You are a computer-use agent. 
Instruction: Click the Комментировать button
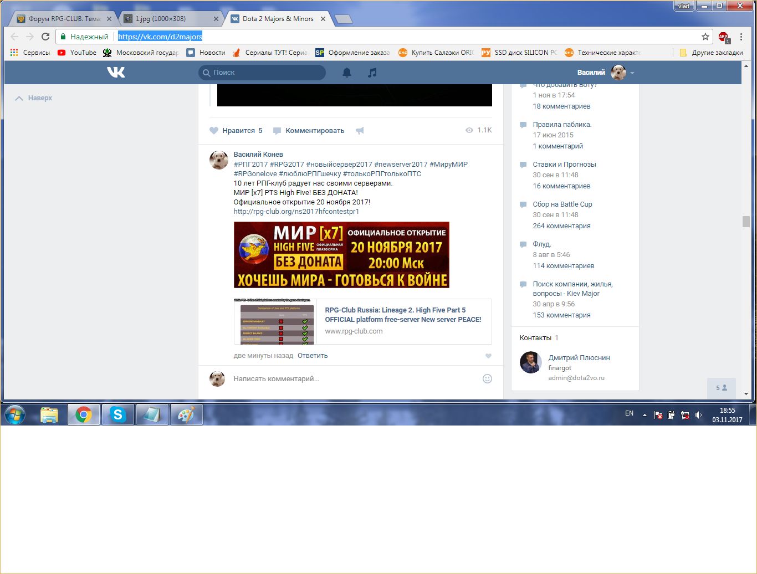click(x=309, y=131)
